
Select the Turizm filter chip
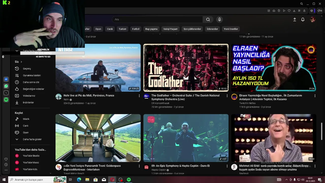(122, 29)
